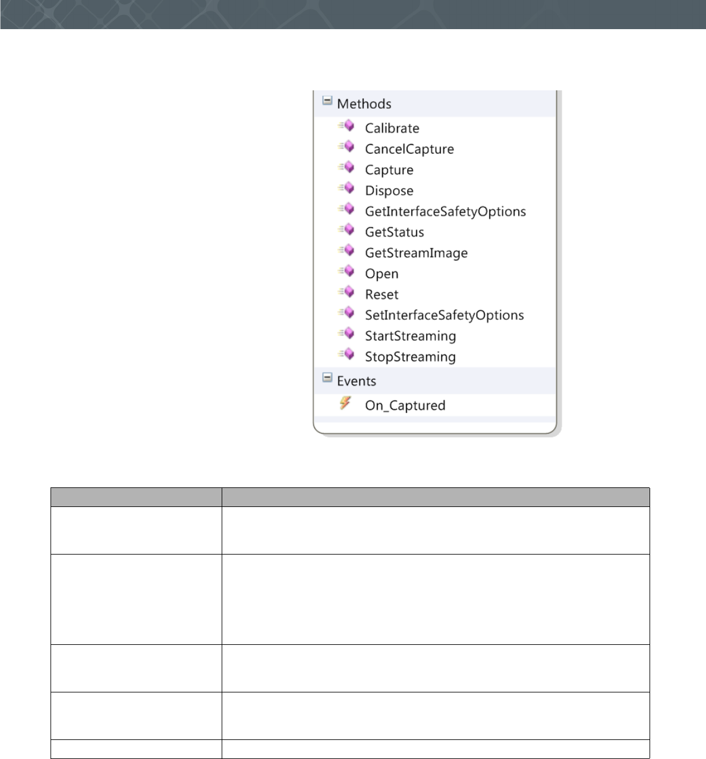Click the StopStreaming method icon

tap(346, 354)
